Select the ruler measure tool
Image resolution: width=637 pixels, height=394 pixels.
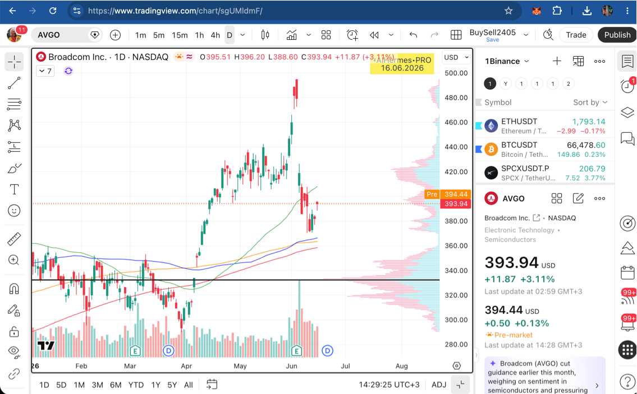coord(14,239)
